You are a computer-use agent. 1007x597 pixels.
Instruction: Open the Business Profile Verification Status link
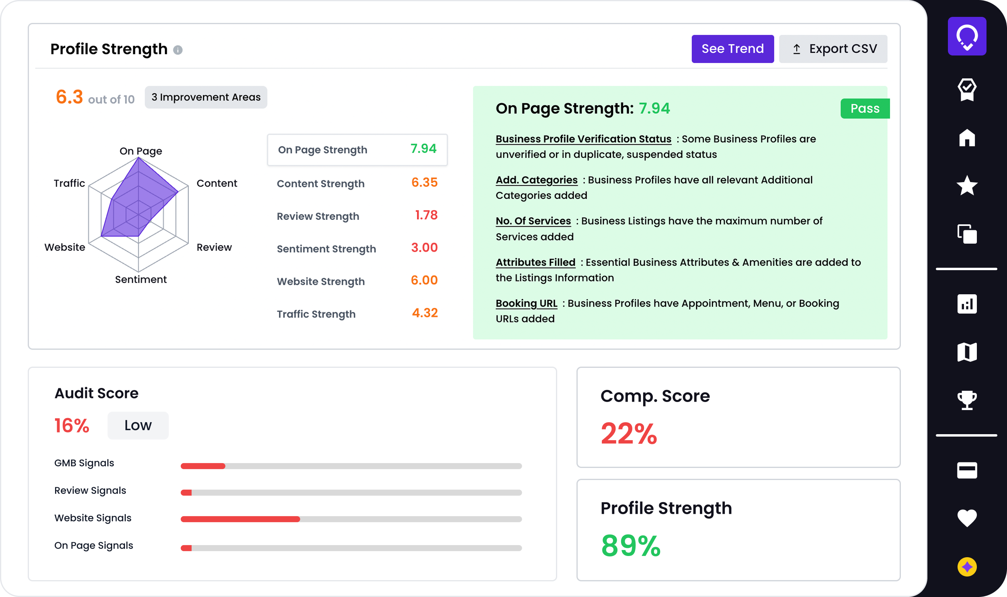(583, 139)
